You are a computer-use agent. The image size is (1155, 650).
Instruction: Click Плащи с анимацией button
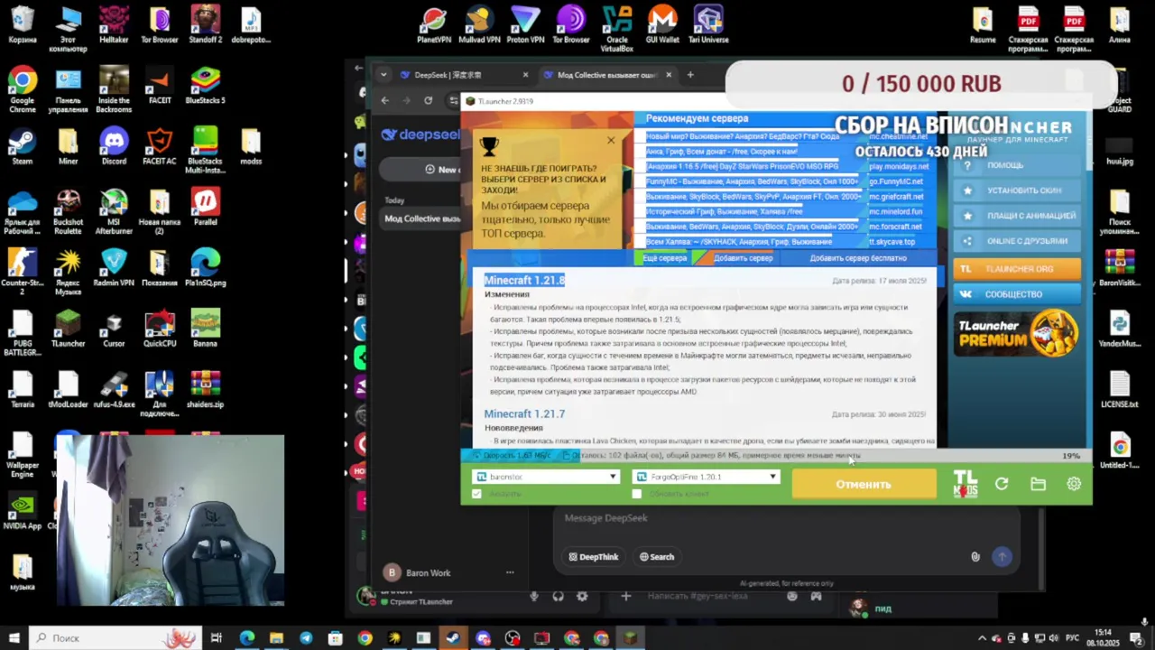(1017, 216)
